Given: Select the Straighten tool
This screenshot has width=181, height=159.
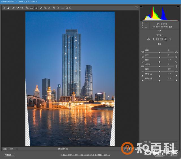Looking at the screenshot, I should [x=31, y=8].
